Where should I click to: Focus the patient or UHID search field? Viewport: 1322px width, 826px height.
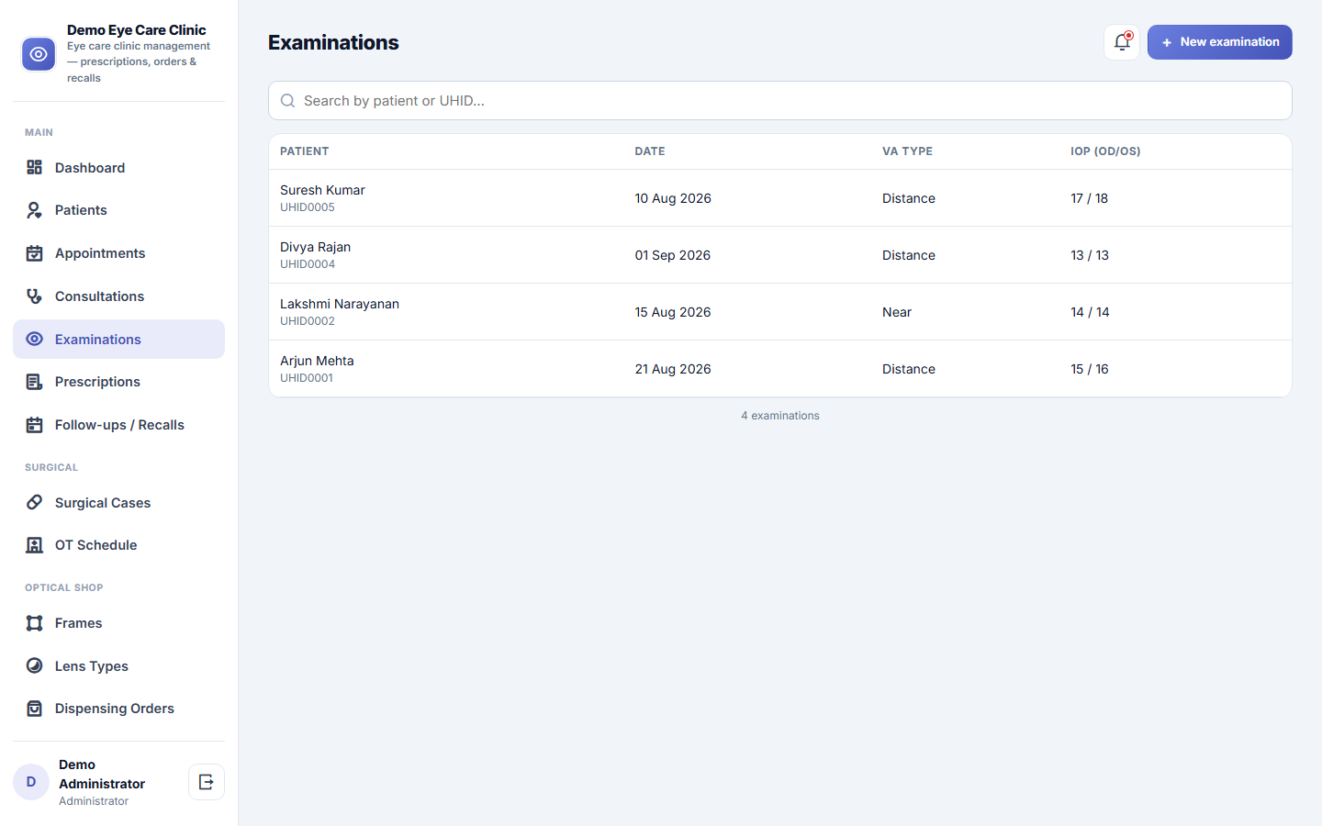pyautogui.click(x=780, y=101)
